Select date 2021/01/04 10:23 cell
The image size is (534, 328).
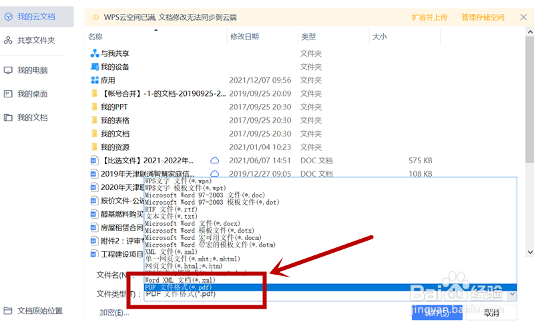(x=260, y=147)
